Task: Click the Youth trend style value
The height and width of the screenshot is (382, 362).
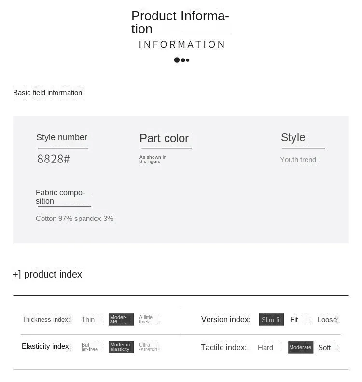Action: coord(298,160)
